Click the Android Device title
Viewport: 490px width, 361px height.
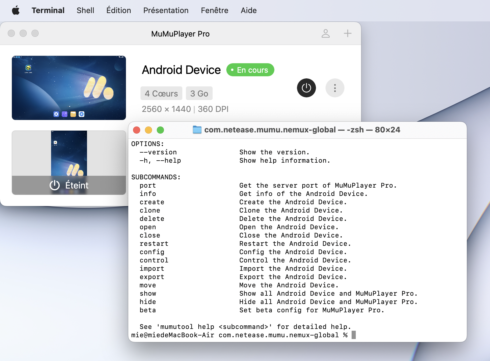click(181, 70)
